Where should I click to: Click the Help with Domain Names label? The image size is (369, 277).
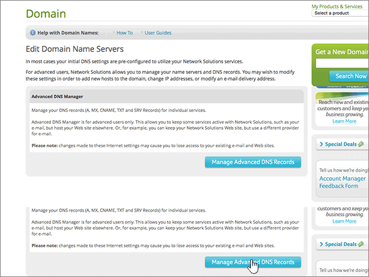68,33
